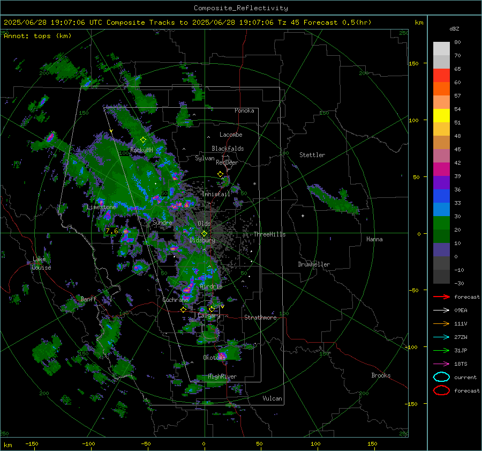Click the 100 tick on bottom km axis
This screenshot has width=482, height=451.
315,443
